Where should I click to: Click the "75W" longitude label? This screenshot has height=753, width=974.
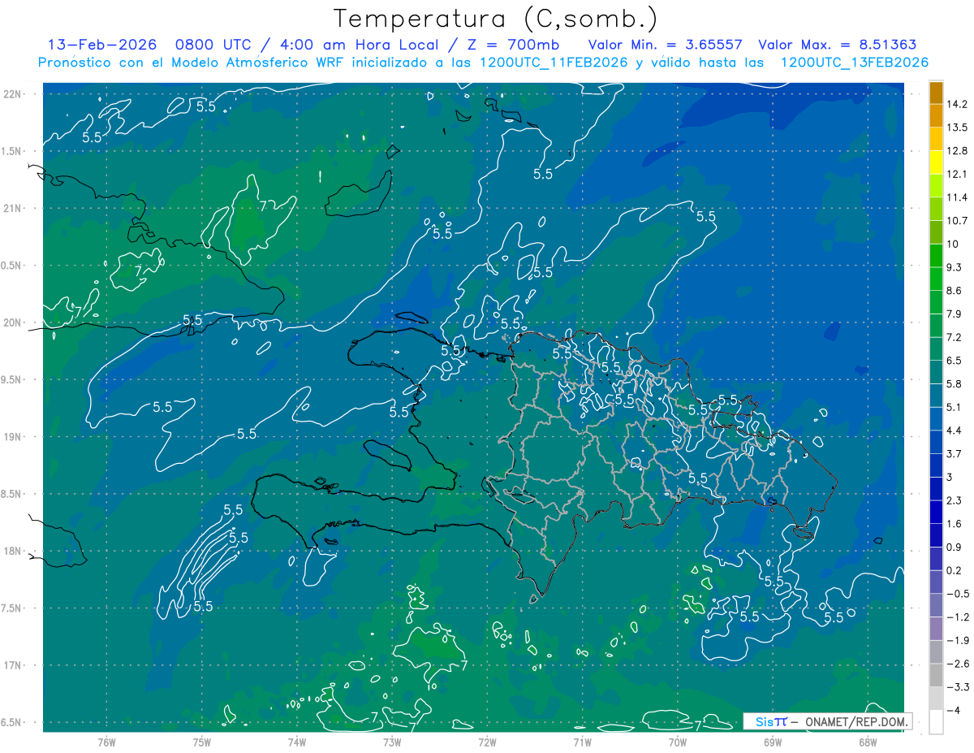click(x=201, y=742)
